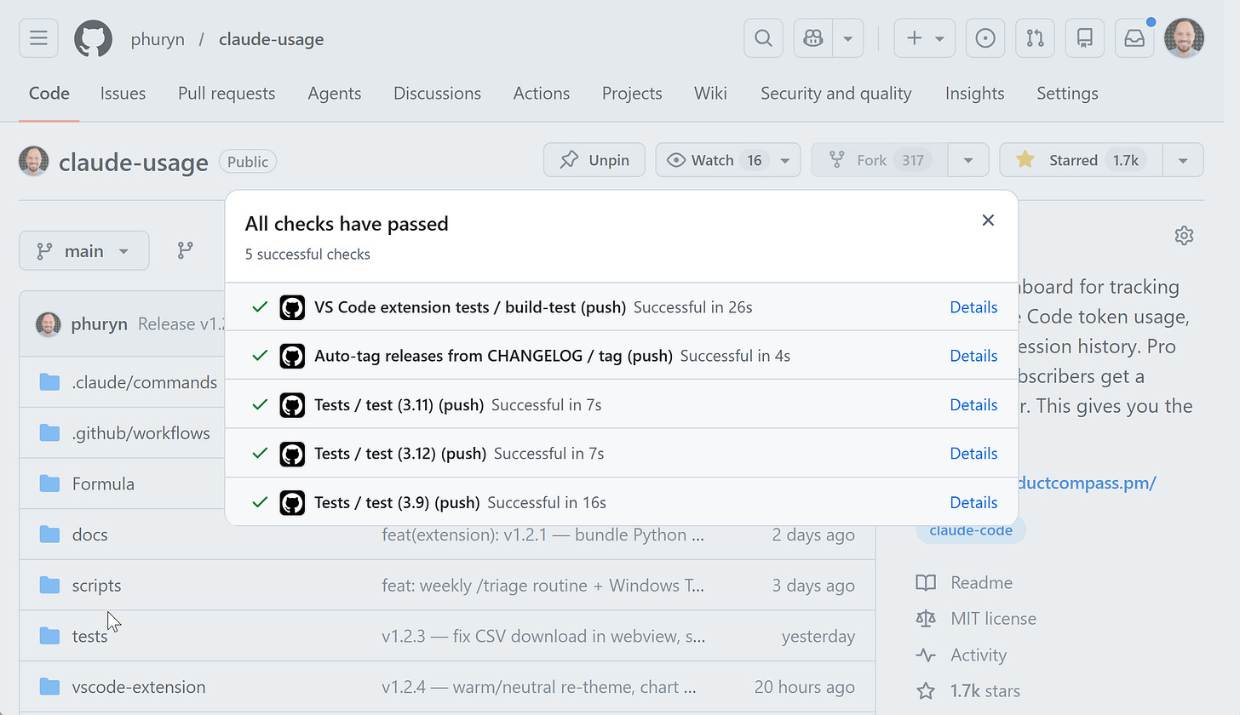The width and height of the screenshot is (1240, 715).
Task: Click Tests / test (3.11) check name
Action: (399, 405)
